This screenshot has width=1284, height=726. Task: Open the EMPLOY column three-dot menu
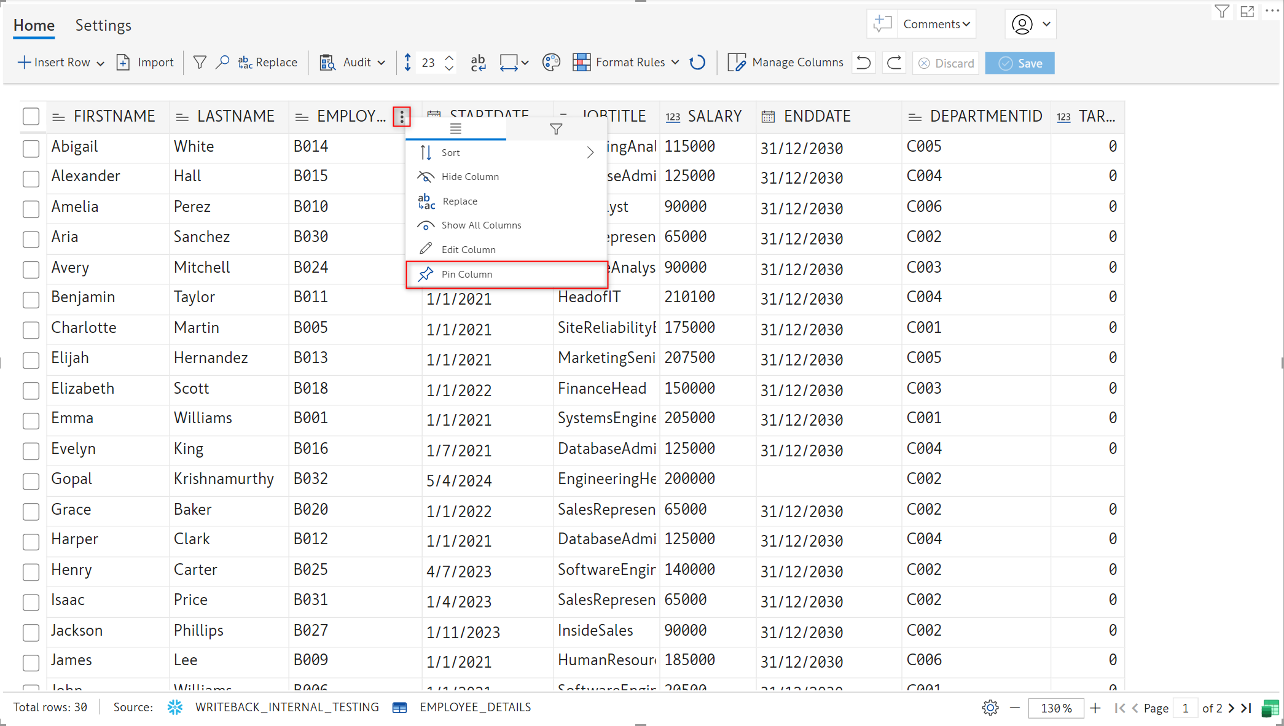[x=402, y=116]
